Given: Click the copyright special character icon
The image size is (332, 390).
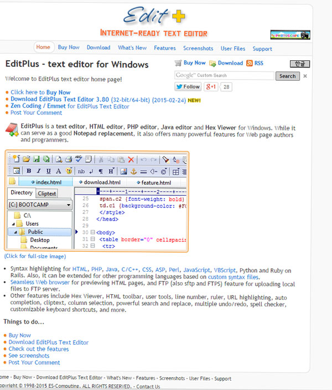Looking at the screenshot, I should [164, 171].
